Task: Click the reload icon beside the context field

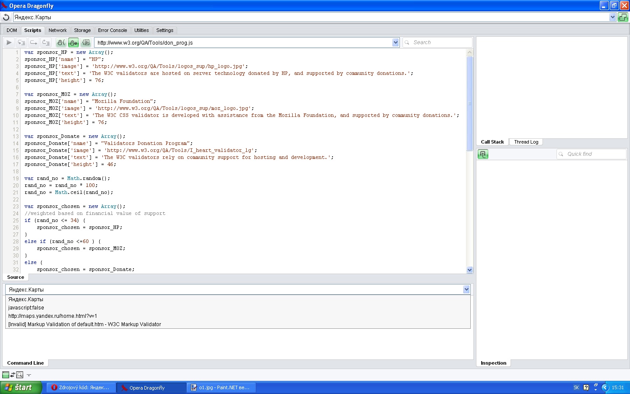Action: [x=6, y=17]
